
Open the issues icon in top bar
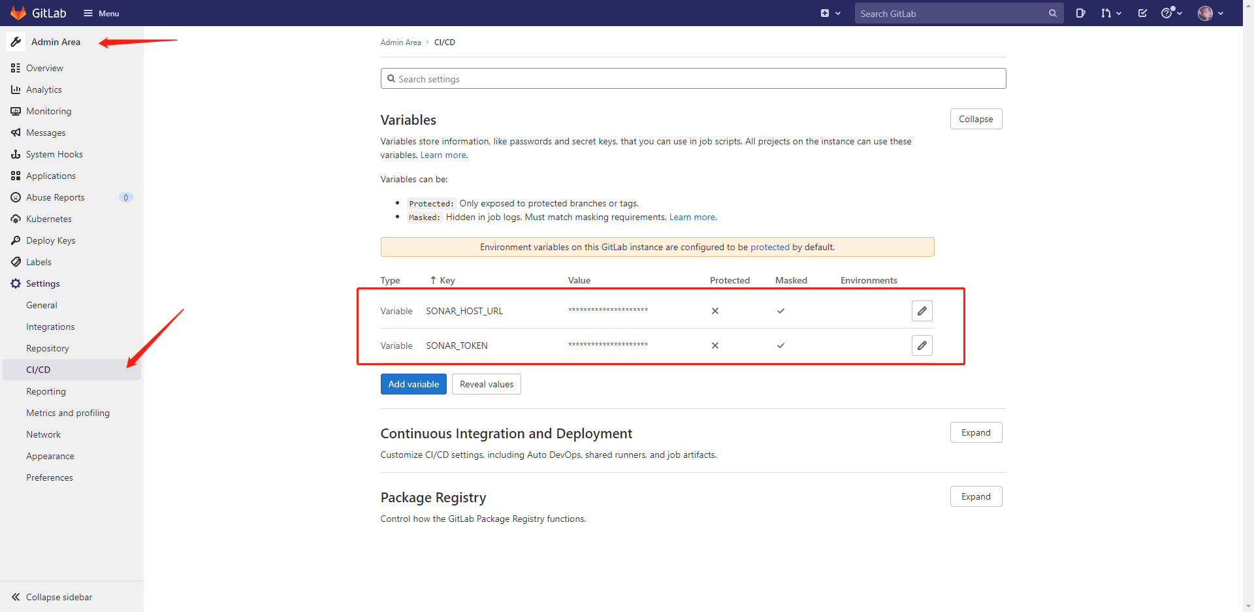[x=1080, y=13]
